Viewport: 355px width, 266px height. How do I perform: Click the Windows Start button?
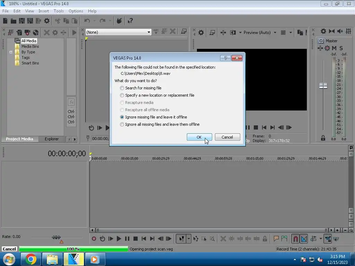[x=9, y=259]
